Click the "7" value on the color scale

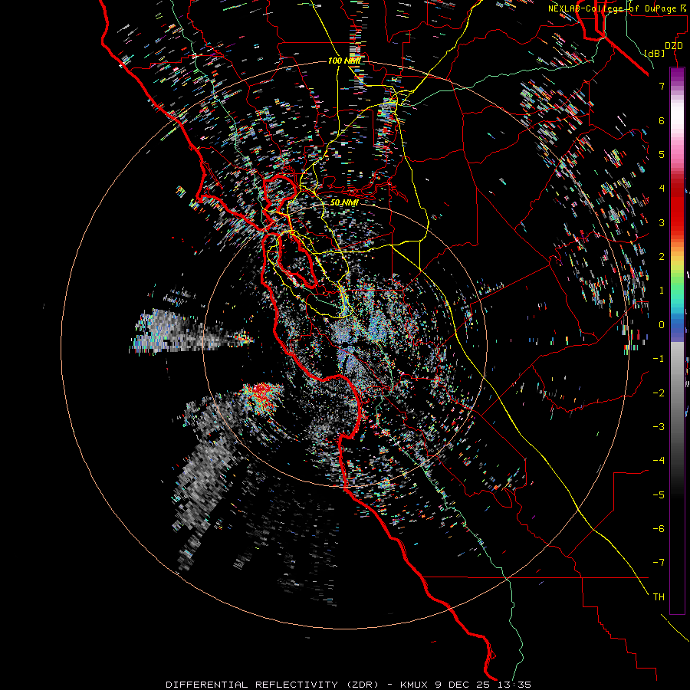click(x=662, y=86)
